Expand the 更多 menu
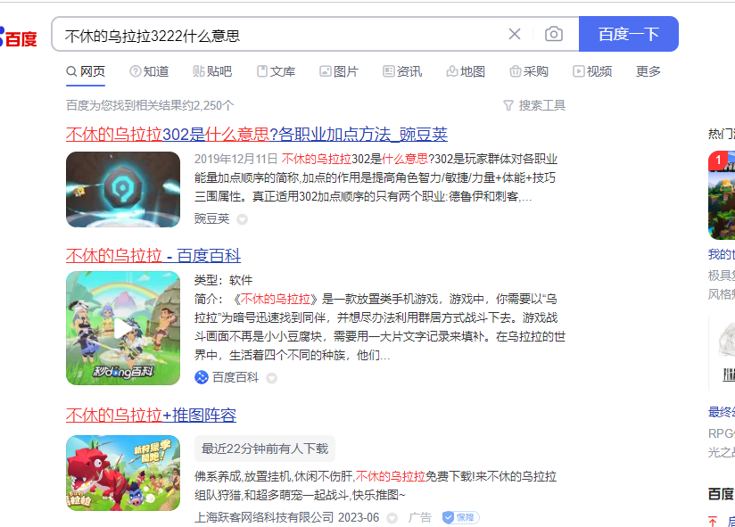 pyautogui.click(x=648, y=71)
